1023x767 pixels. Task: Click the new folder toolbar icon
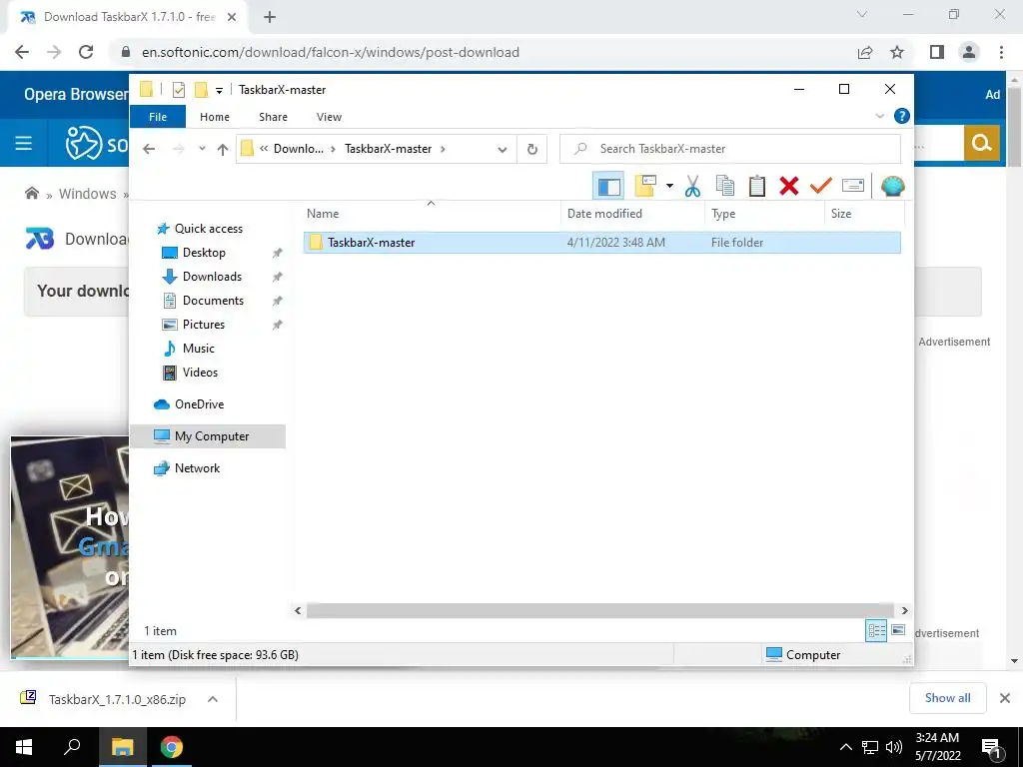point(644,187)
